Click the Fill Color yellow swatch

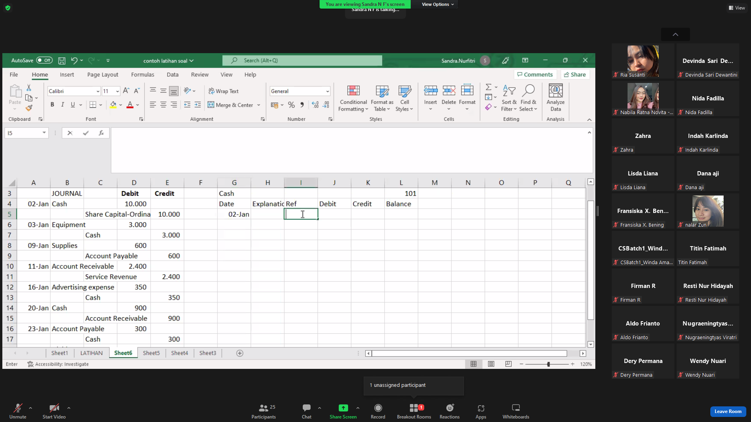(x=113, y=105)
